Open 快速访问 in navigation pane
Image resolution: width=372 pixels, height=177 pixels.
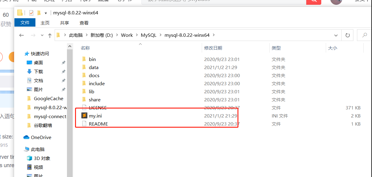tap(40, 54)
